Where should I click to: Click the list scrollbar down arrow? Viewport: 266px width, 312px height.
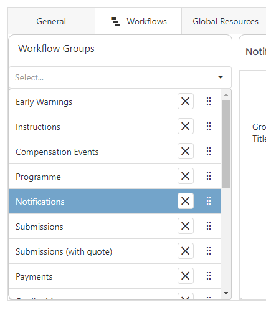pos(226,293)
